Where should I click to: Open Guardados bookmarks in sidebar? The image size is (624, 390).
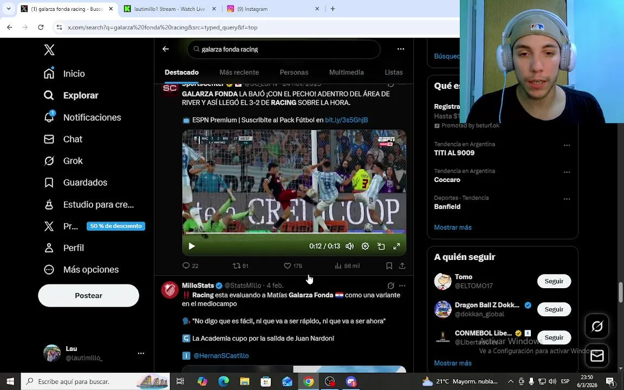point(75,182)
